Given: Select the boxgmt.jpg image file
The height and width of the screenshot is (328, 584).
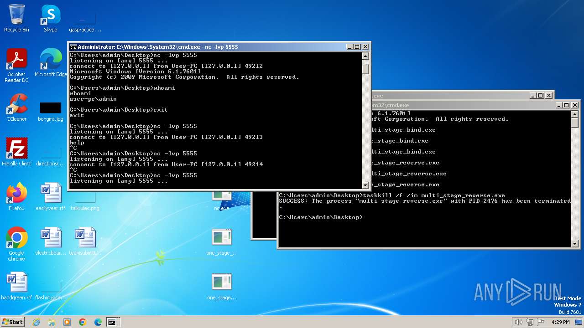Looking at the screenshot, I should click(x=50, y=111).
